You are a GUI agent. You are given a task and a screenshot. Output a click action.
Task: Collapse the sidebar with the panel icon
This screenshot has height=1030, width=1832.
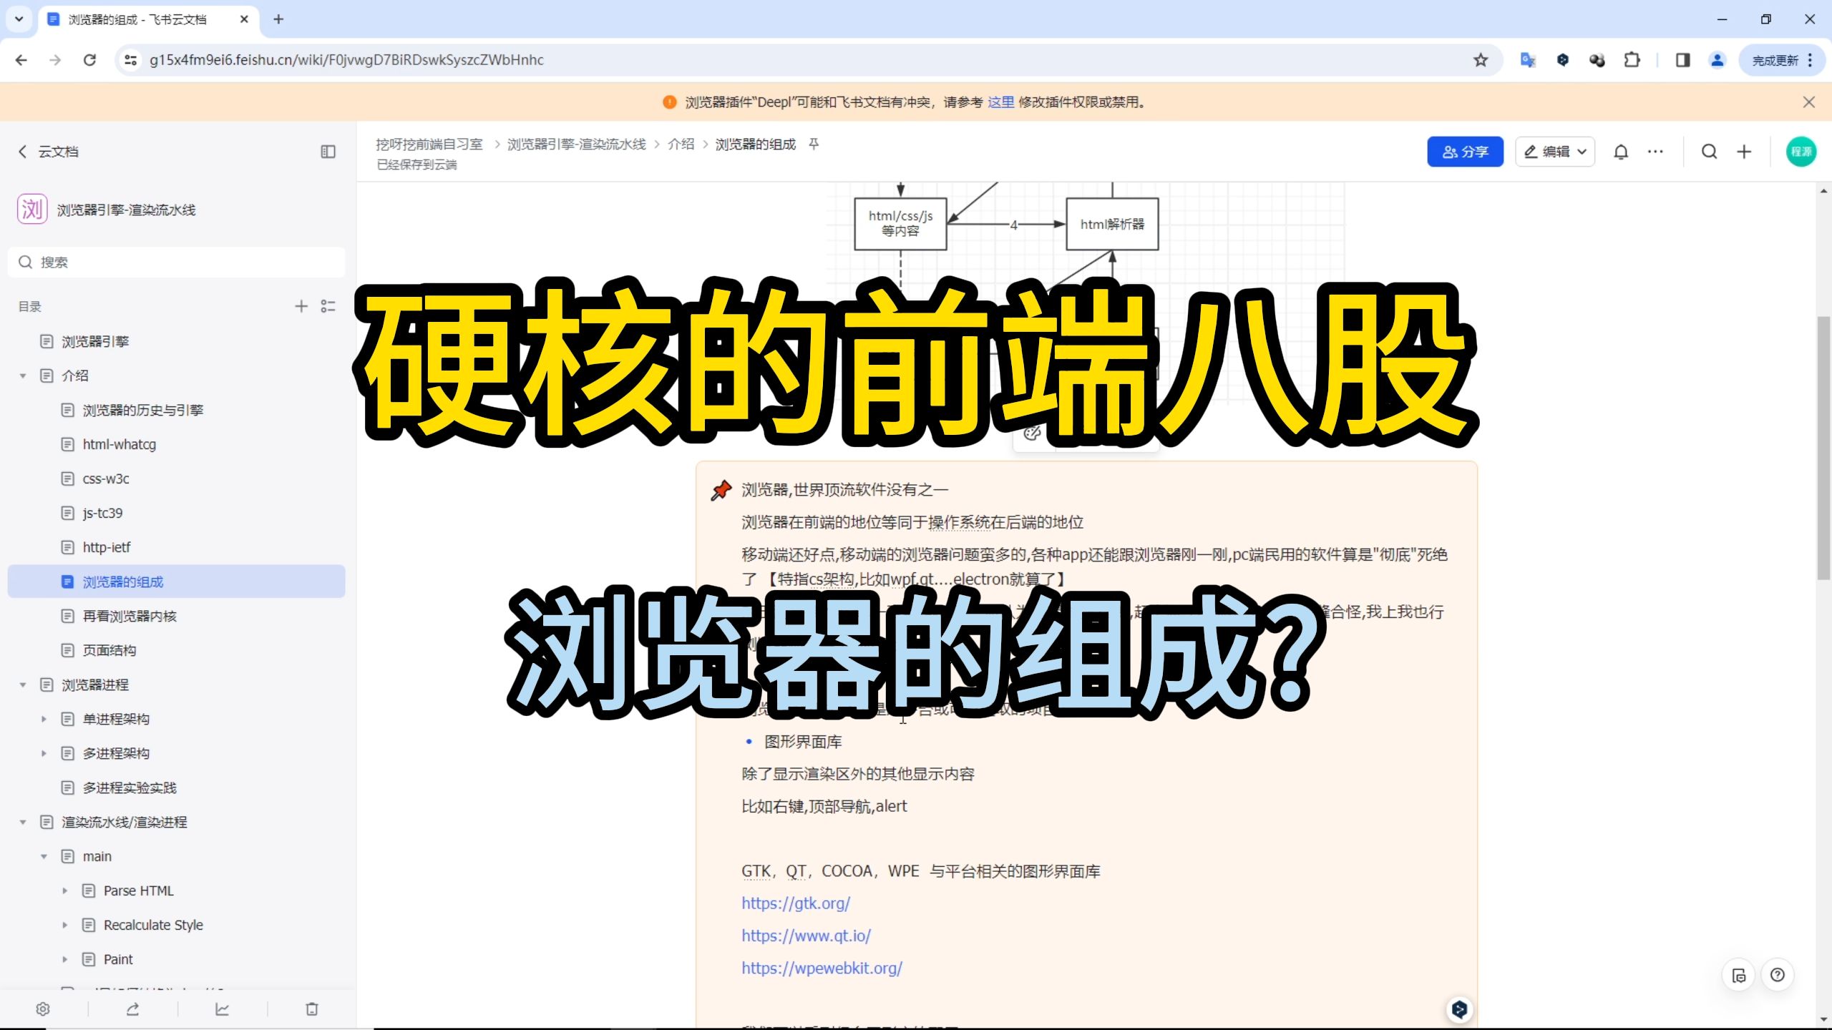(x=328, y=152)
